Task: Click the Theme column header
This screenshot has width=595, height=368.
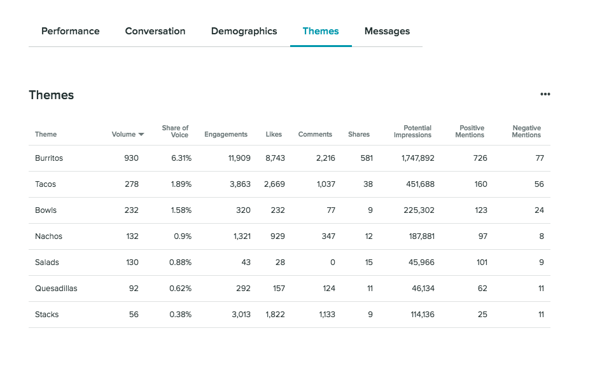Action: 46,135
